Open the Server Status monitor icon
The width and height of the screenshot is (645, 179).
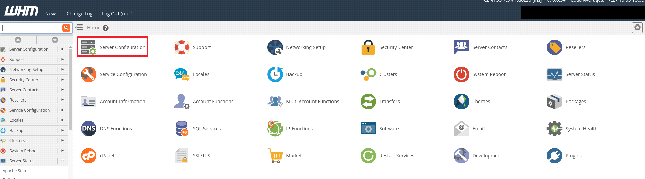554,74
